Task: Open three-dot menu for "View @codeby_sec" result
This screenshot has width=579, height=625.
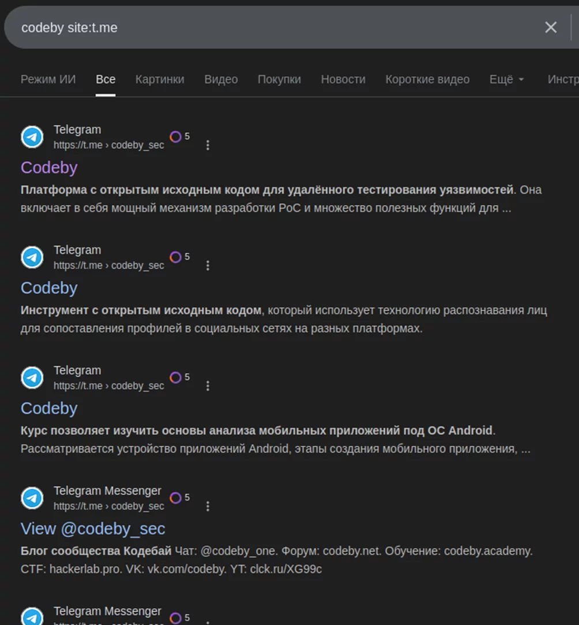Action: 208,506
